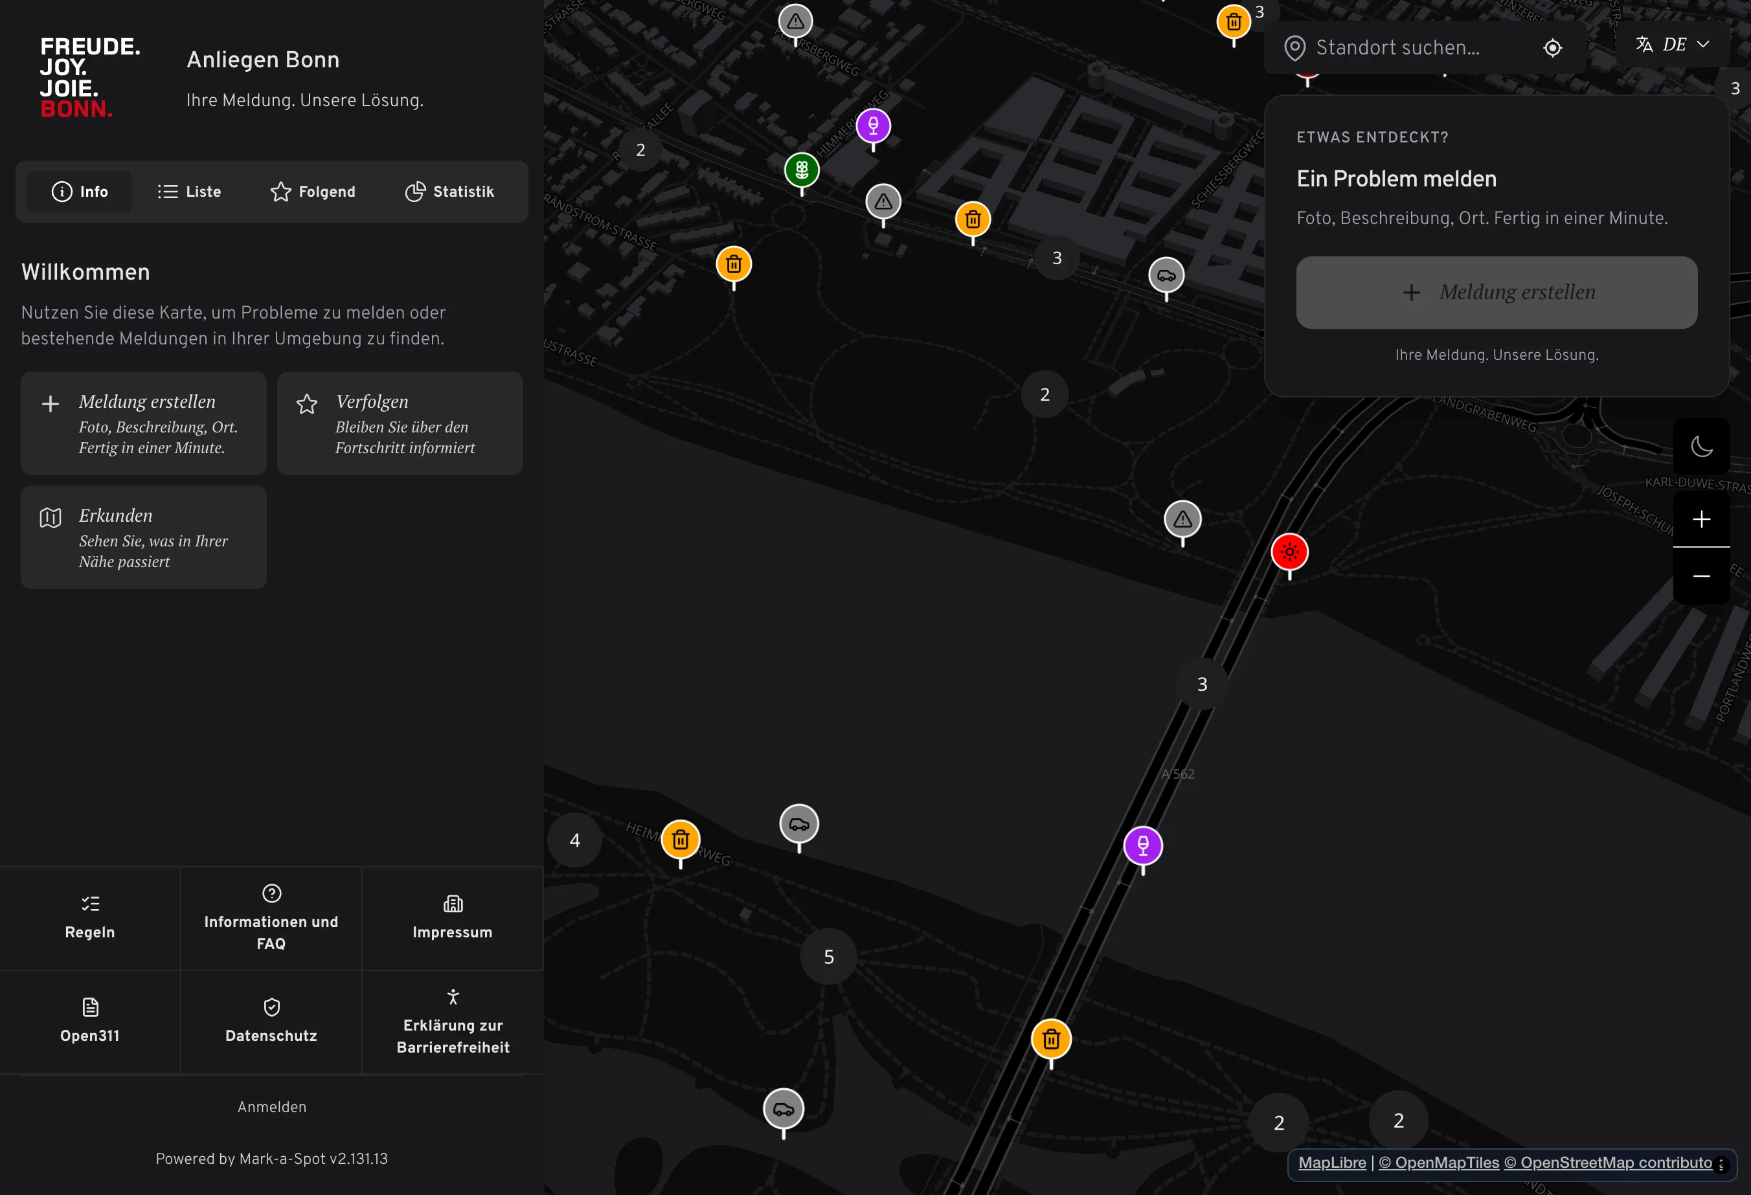Open Erklärung zur Barrierefreiheit
The width and height of the screenshot is (1751, 1195).
click(452, 1022)
